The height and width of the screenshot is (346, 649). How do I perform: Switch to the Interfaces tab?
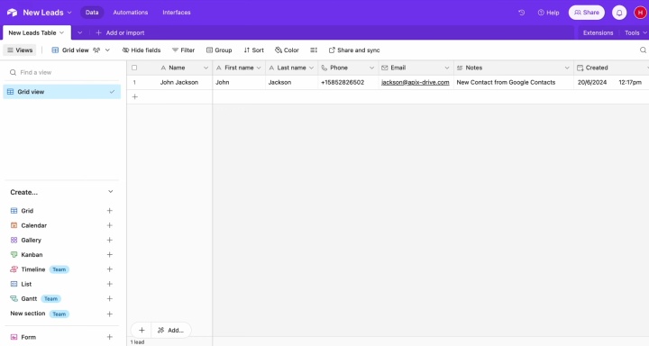coord(177,13)
